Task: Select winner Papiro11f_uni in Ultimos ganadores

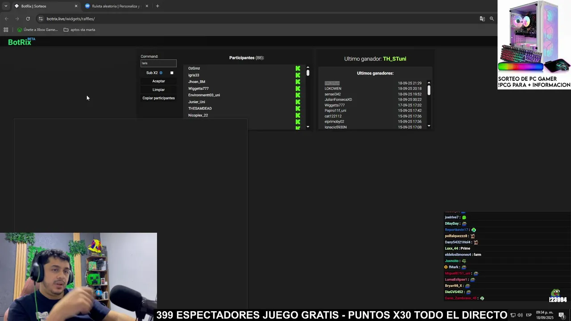Action: pos(335,111)
